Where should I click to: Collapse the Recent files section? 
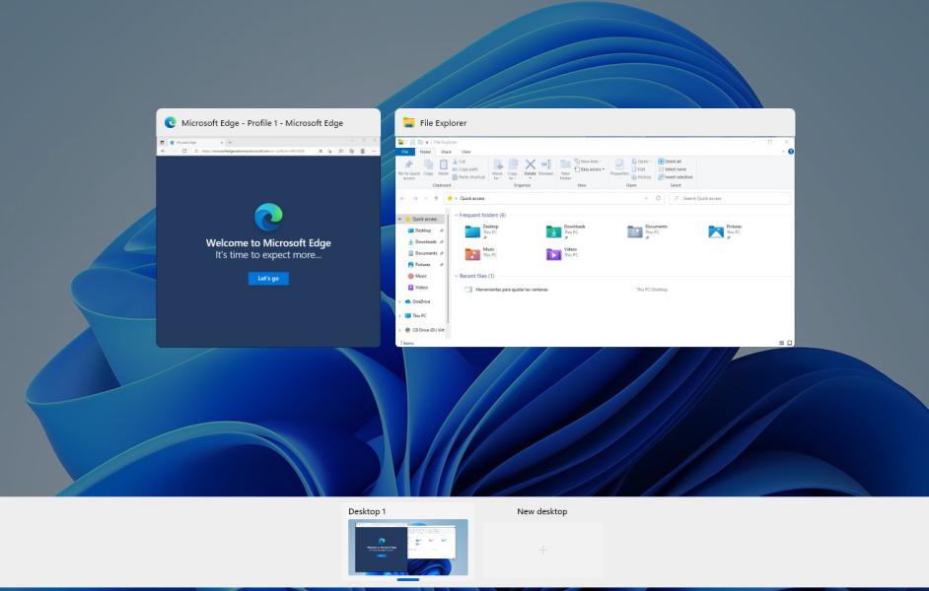point(456,276)
